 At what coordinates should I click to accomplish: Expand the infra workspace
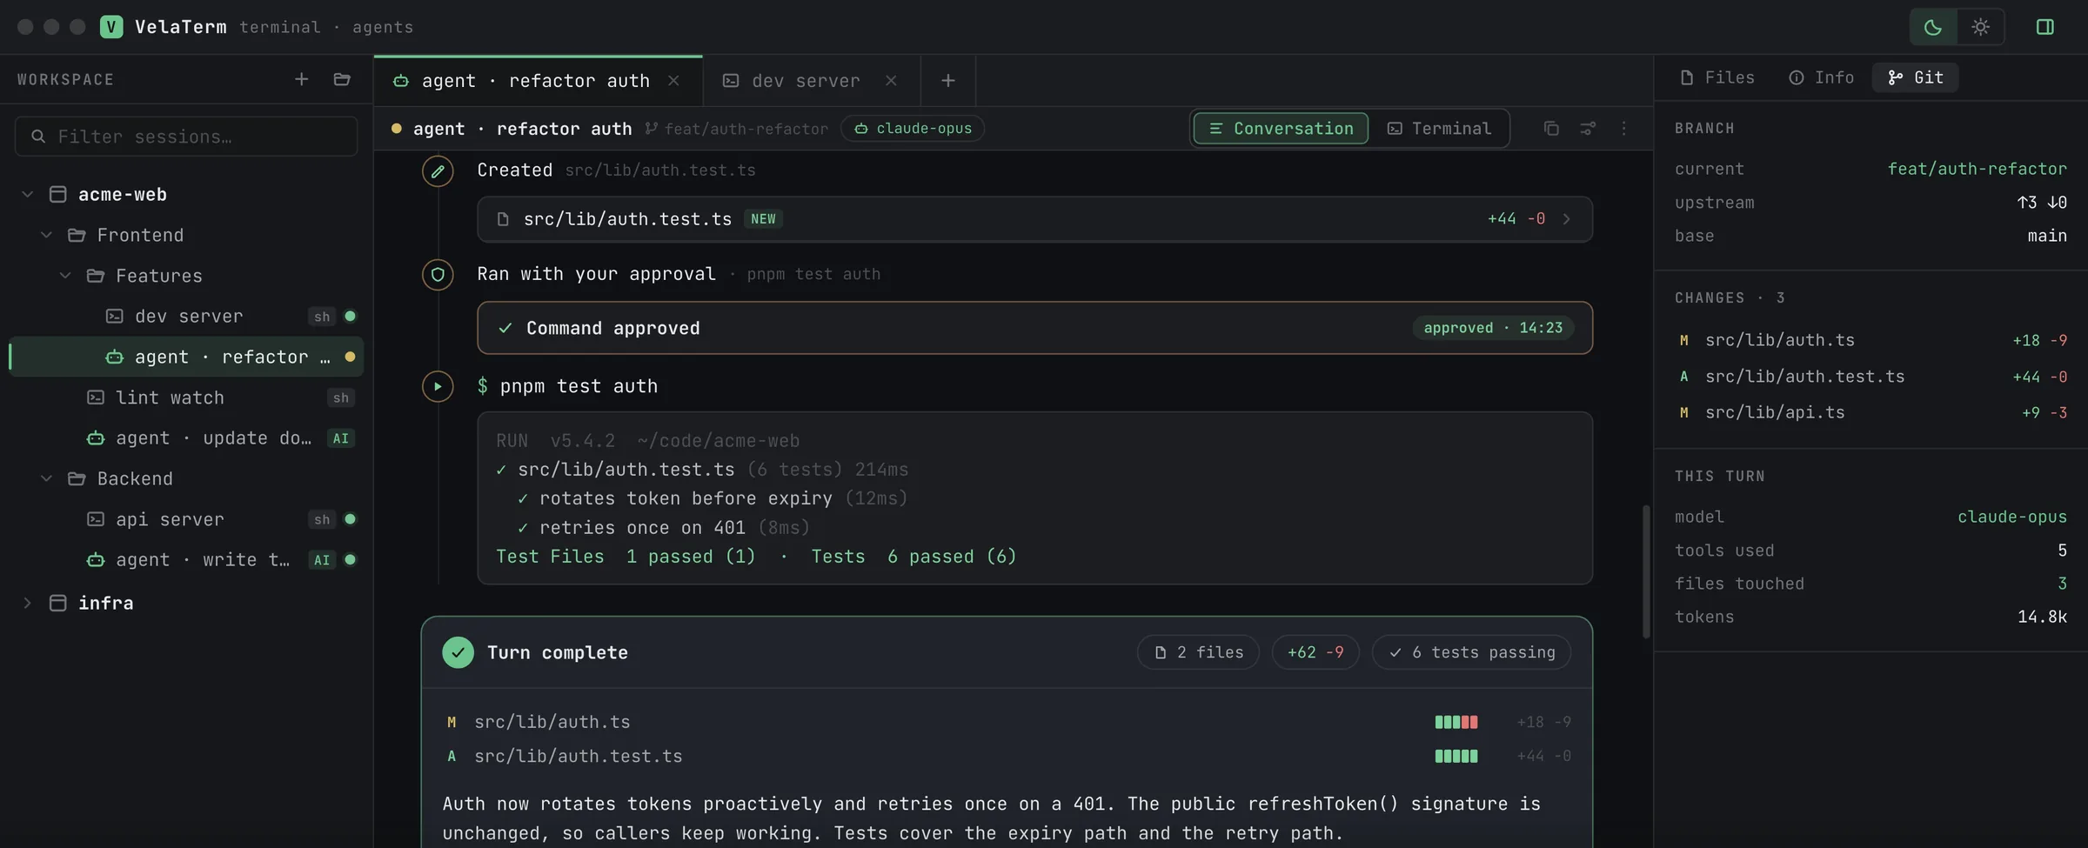(27, 603)
